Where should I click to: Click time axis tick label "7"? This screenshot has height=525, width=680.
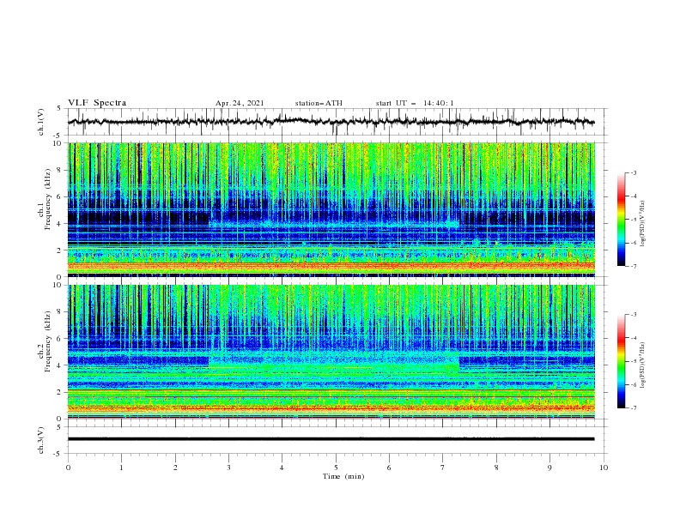pos(443,468)
